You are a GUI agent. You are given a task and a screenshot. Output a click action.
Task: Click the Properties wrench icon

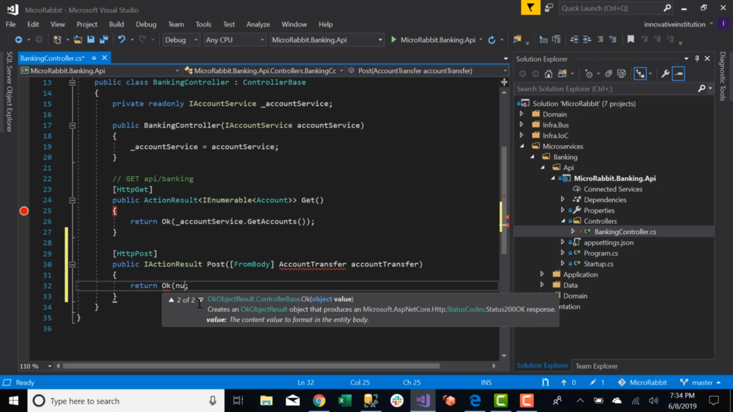[665, 74]
